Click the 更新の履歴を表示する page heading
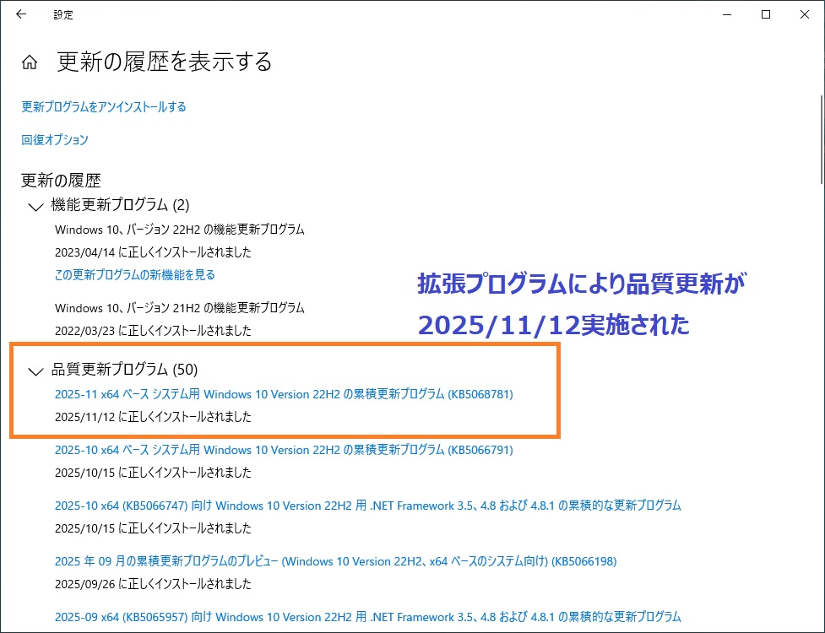The image size is (825, 633). (x=165, y=62)
